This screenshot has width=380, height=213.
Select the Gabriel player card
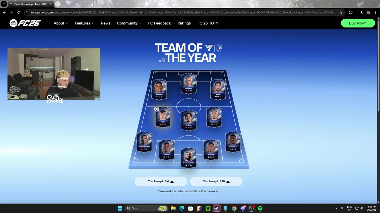(x=167, y=150)
